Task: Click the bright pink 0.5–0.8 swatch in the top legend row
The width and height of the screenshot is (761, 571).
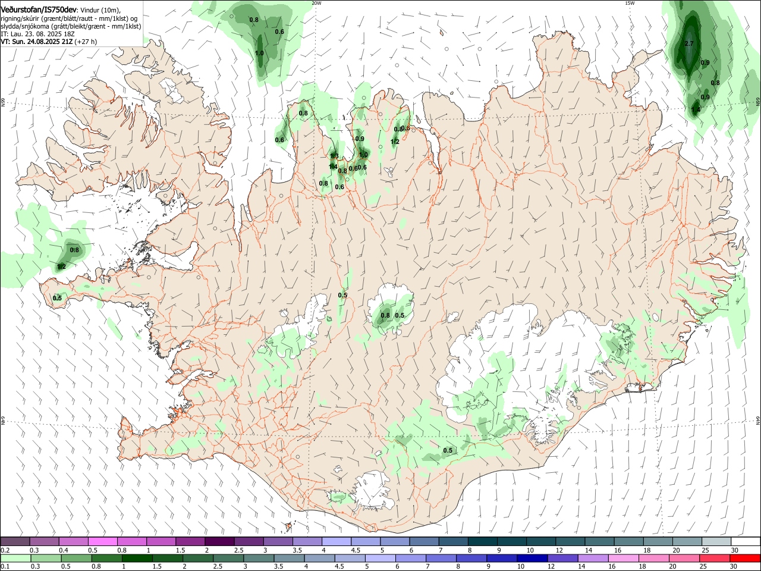Action: [x=103, y=542]
